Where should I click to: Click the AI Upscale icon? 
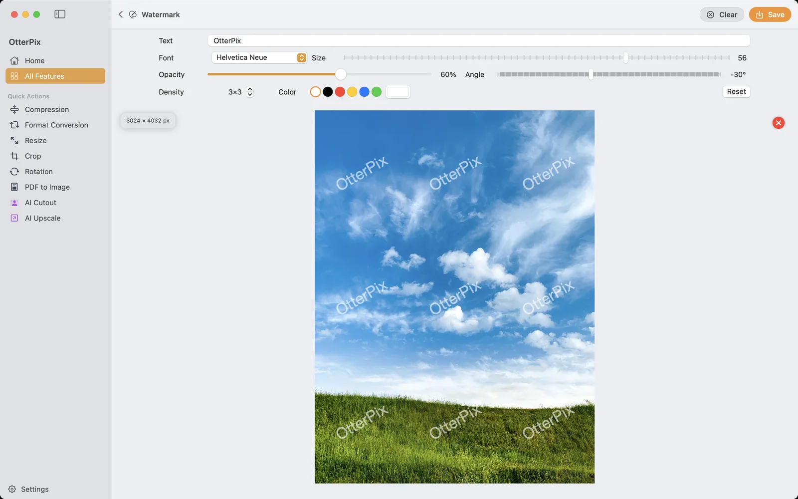[x=14, y=218]
